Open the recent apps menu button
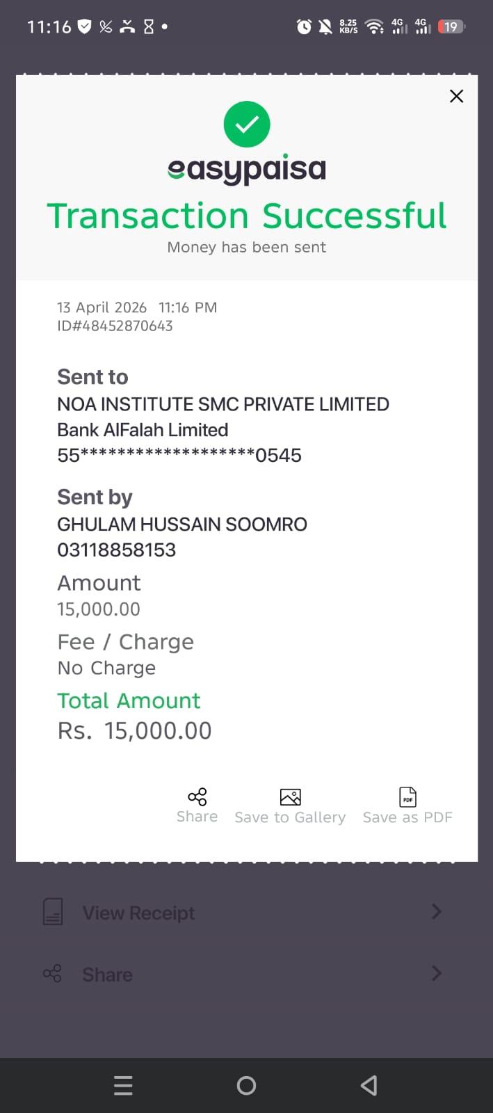Viewport: 493px width, 1113px height. (x=123, y=1085)
